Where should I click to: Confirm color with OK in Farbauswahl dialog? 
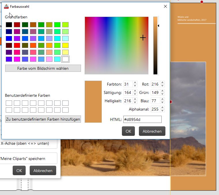point(128,131)
